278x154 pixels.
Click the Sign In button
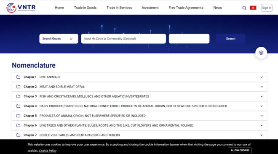pos(267,8)
